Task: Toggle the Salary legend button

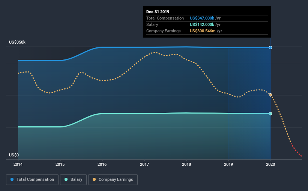Action: coord(73,180)
